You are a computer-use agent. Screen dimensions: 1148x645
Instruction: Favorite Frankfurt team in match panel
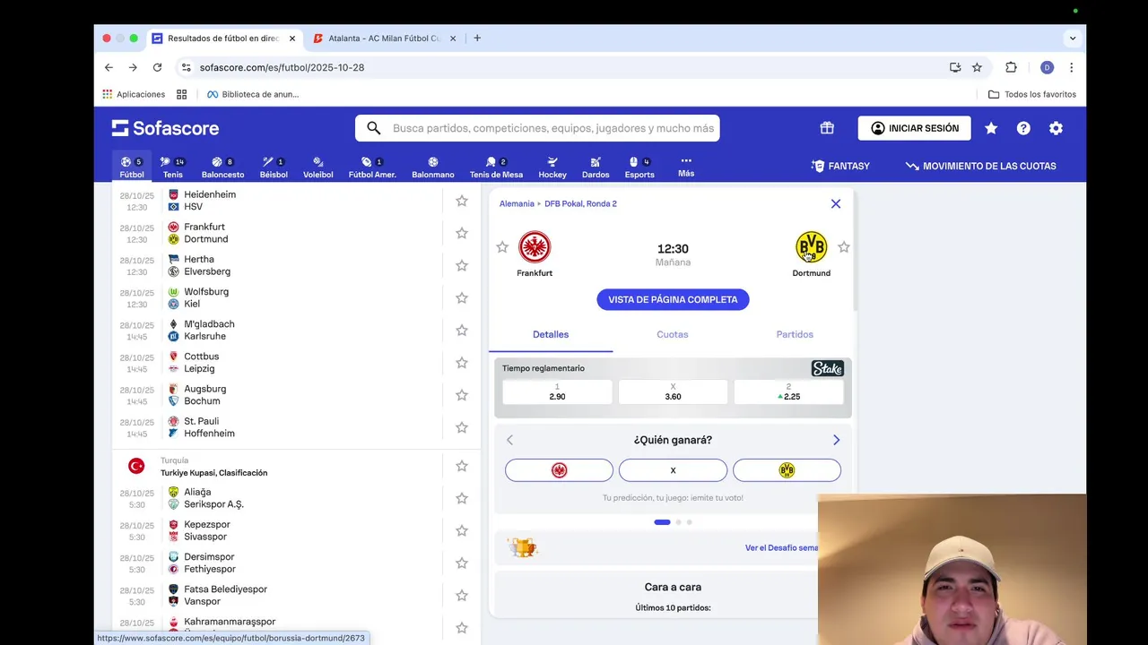click(502, 247)
